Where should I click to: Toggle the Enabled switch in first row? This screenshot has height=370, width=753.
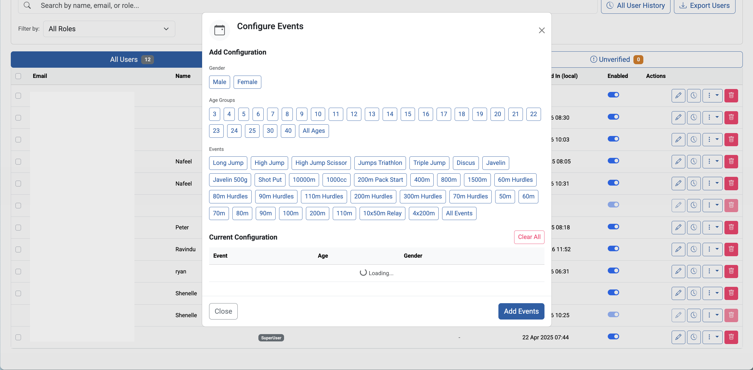click(613, 95)
